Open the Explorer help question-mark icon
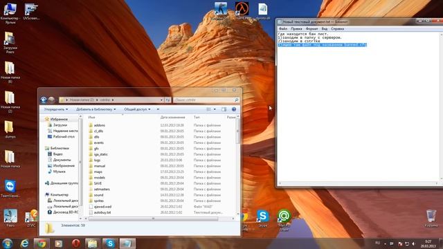The image size is (443, 249). [234, 109]
